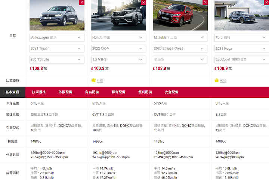This screenshot has height=180, width=269.
Task: Switch to the 技術規格 tab
Action: tap(39, 92)
